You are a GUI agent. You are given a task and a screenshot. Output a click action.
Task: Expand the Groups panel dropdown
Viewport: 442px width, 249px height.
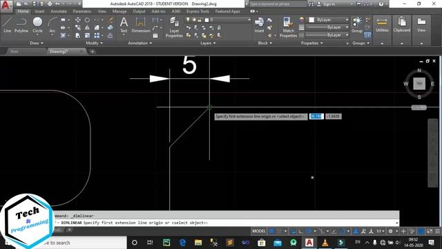[361, 43]
